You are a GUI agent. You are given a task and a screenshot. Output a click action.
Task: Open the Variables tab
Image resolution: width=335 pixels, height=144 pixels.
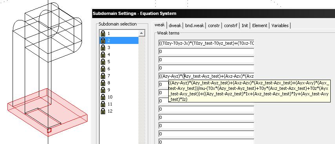click(280, 26)
